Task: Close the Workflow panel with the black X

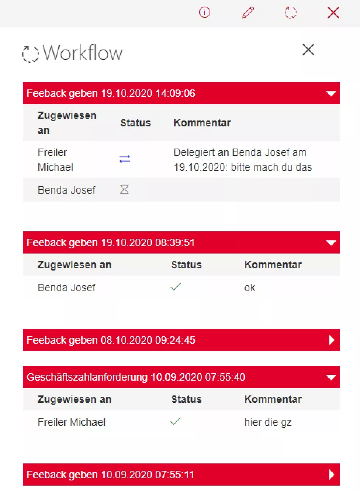Action: click(308, 50)
